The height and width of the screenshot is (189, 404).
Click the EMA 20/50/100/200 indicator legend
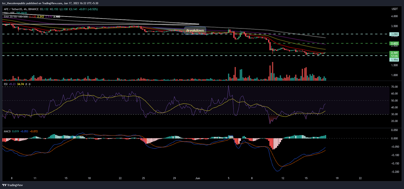point(16,17)
